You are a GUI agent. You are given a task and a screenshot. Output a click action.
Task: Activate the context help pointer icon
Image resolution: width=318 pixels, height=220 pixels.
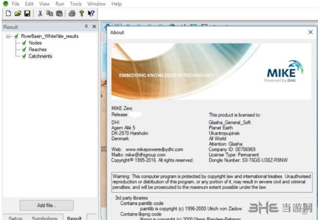91,13
